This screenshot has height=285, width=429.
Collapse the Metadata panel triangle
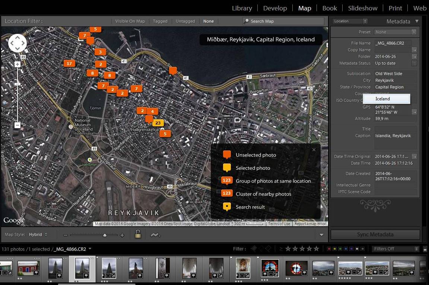click(x=417, y=21)
